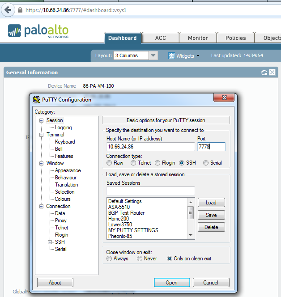Expand the SSH tree node
281x297 pixels.
50,242
